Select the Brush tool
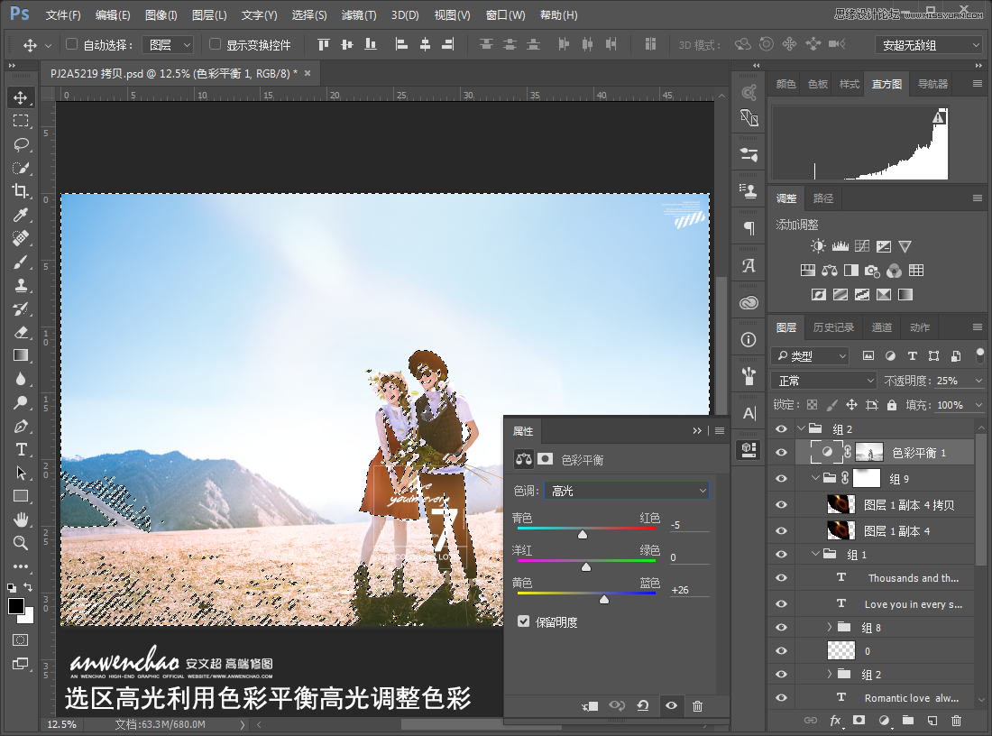The height and width of the screenshot is (736, 992). click(20, 262)
